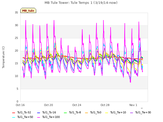The width and height of the screenshot is (163, 122).
Task: Click the MB_tule label box
Action: [28, 10]
